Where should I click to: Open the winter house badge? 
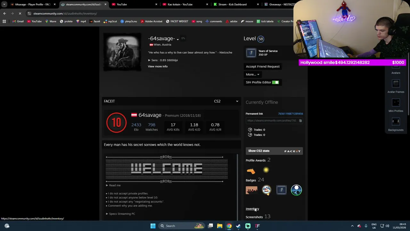266,190
